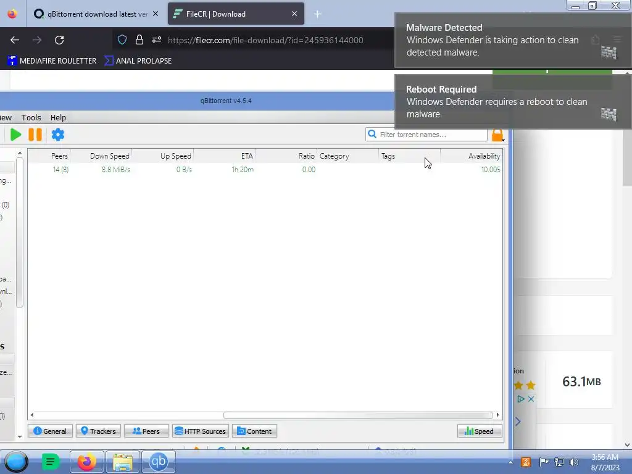This screenshot has width=632, height=474.
Task: Click sidebar scroll down arrow
Action: click(x=20, y=436)
